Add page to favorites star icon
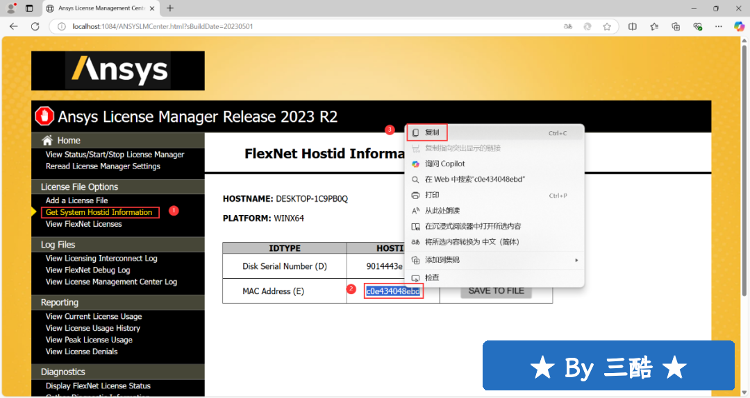The height and width of the screenshot is (398, 750). pyautogui.click(x=607, y=27)
